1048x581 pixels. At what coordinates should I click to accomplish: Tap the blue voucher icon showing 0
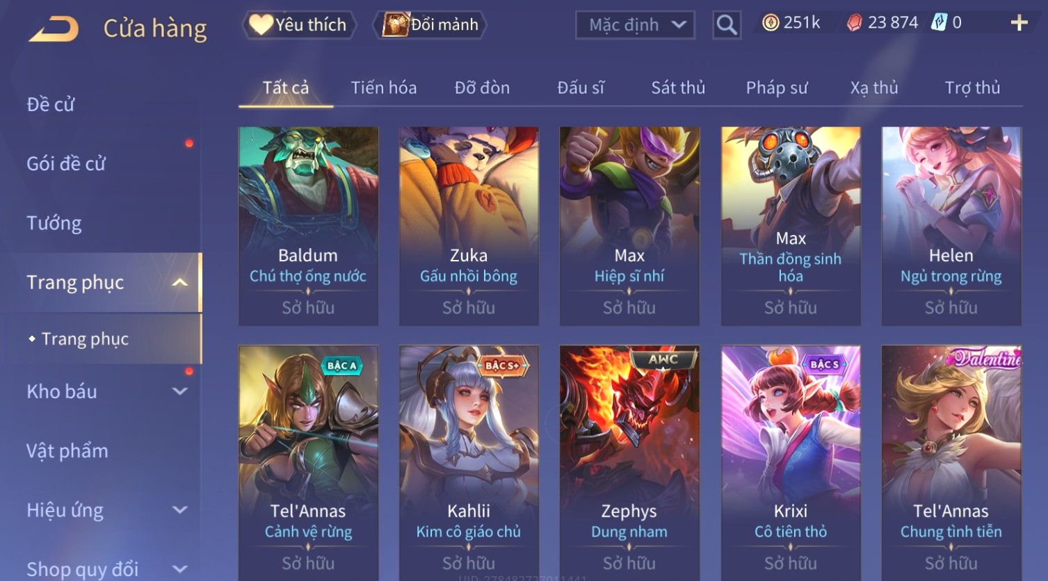tap(939, 23)
